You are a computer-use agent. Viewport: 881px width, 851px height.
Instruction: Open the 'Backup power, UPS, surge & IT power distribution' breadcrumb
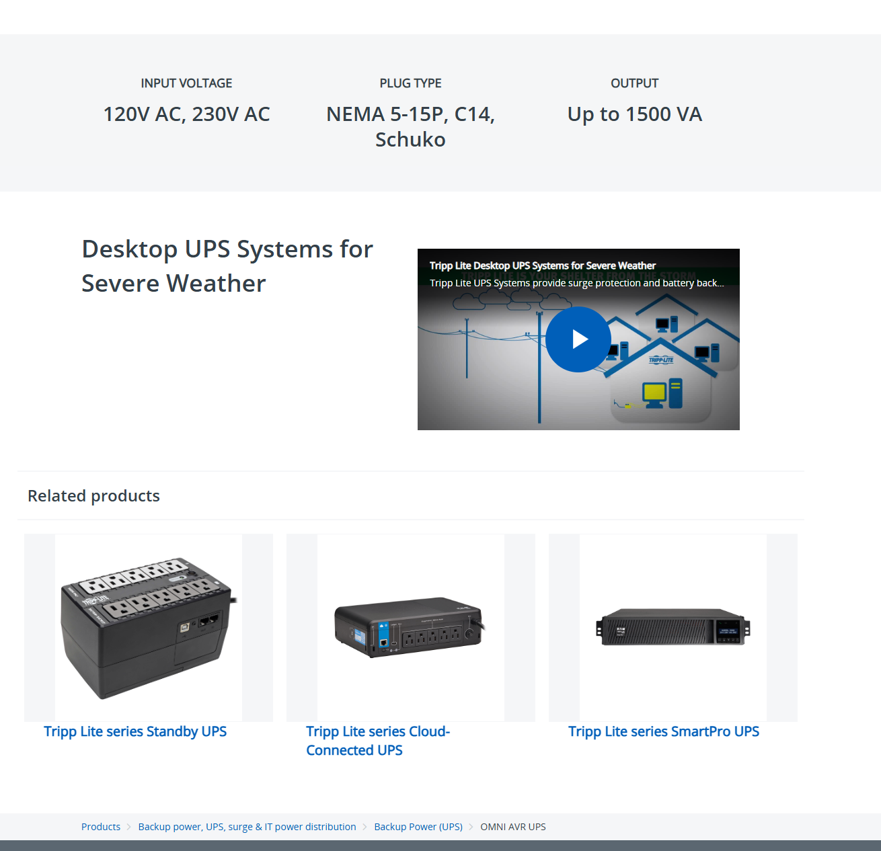(247, 827)
